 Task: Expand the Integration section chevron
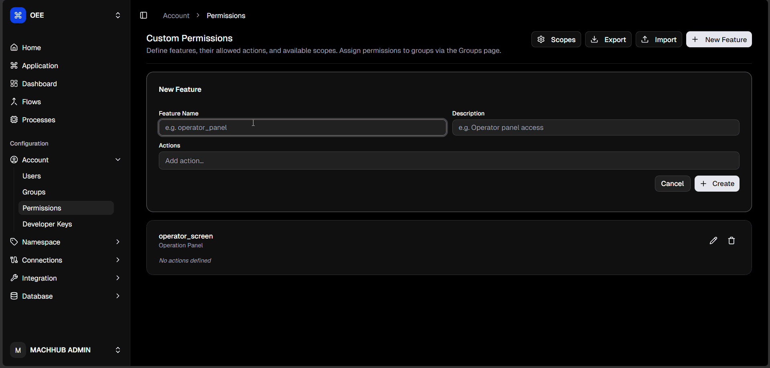pyautogui.click(x=118, y=278)
